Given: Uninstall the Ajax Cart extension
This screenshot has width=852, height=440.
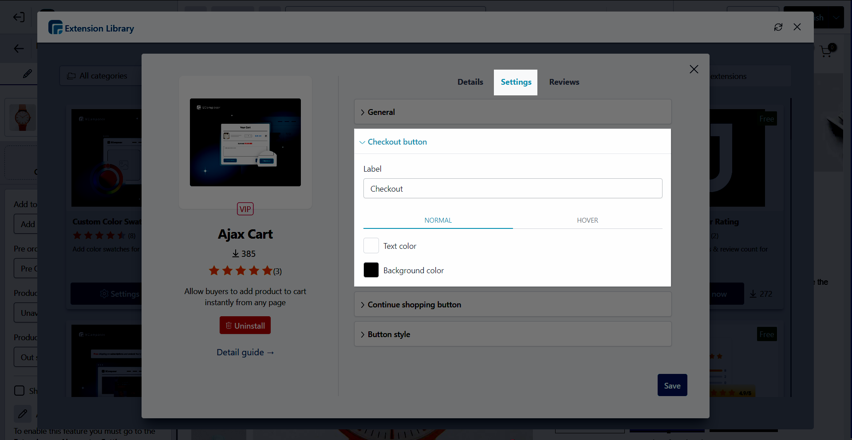Looking at the screenshot, I should click(245, 326).
